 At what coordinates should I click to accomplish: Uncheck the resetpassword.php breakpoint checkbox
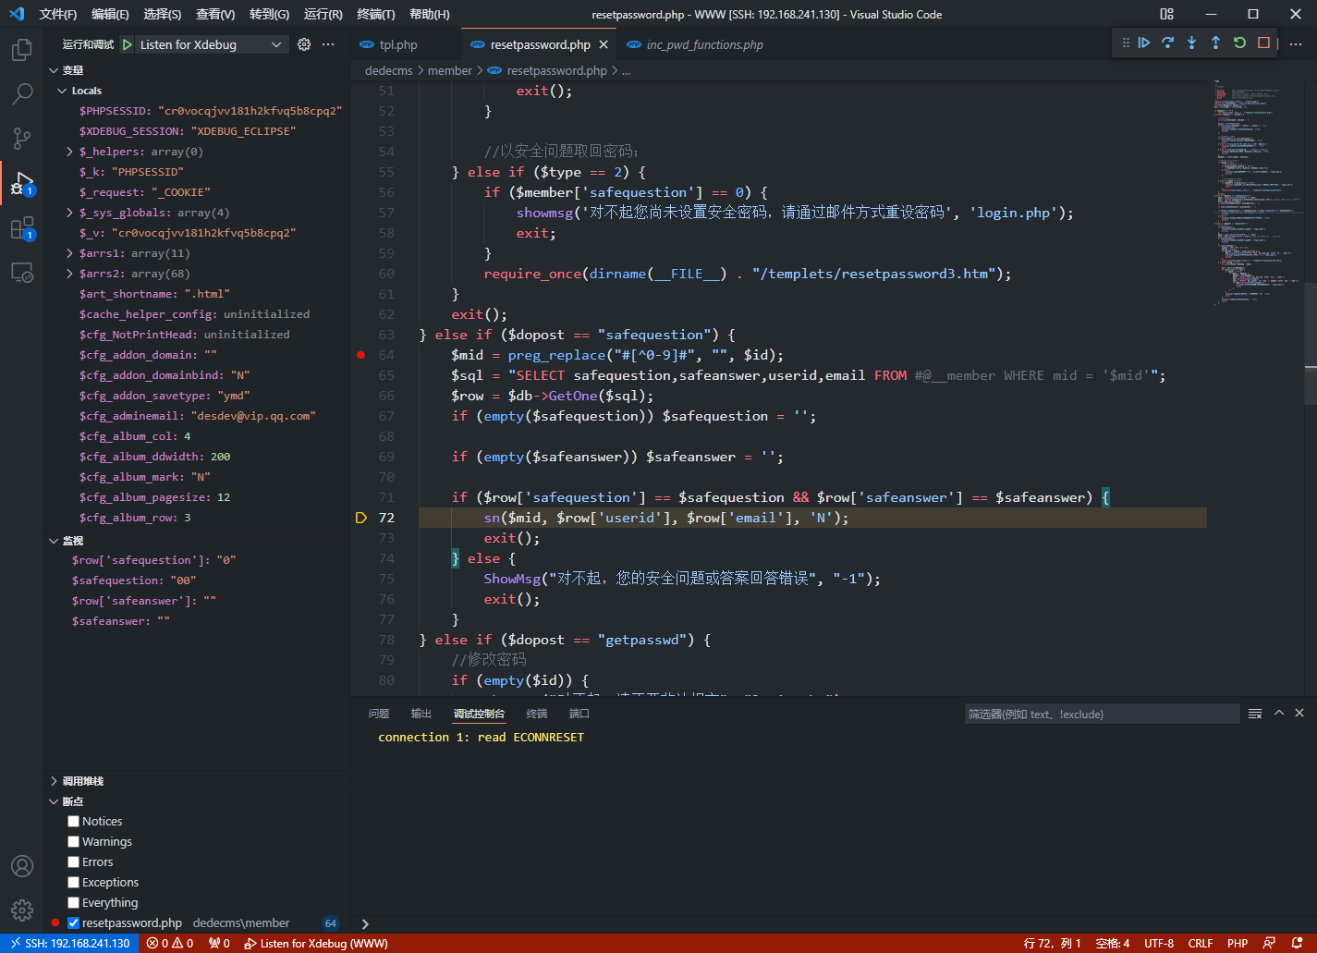coord(73,923)
